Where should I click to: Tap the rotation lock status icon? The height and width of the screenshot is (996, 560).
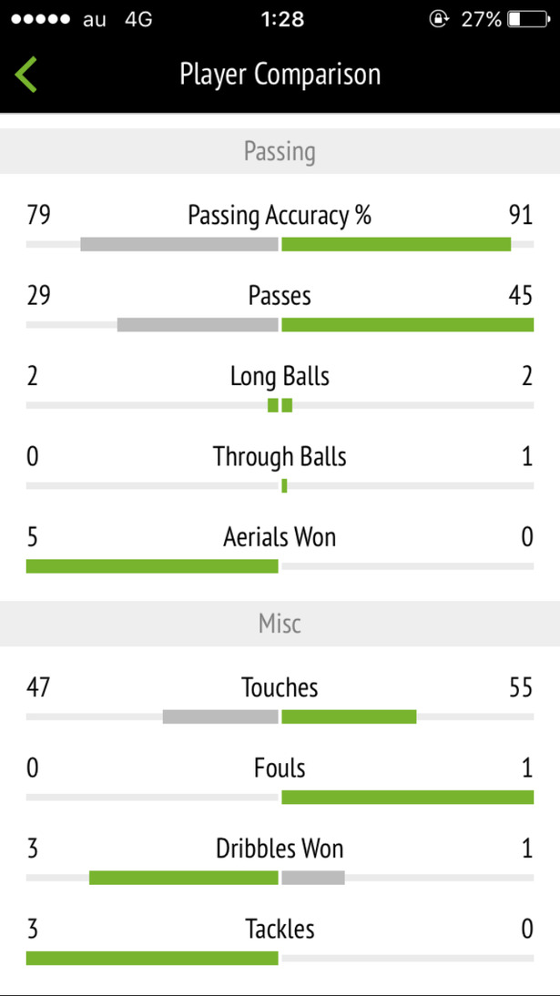440,19
